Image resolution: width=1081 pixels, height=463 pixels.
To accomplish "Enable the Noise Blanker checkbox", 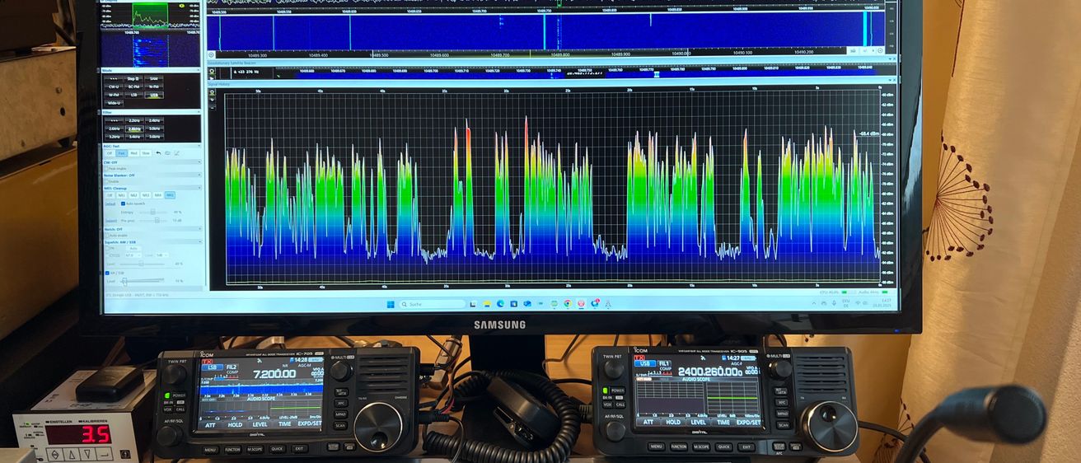I will coord(107,181).
